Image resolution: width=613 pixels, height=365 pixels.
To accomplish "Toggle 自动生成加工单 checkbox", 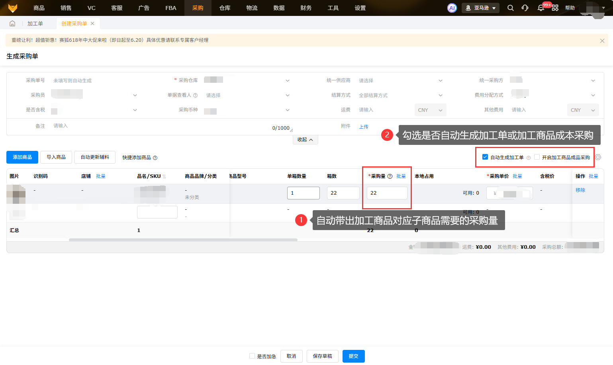I will pyautogui.click(x=485, y=157).
